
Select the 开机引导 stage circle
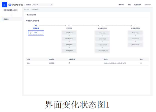coord(69,26)
